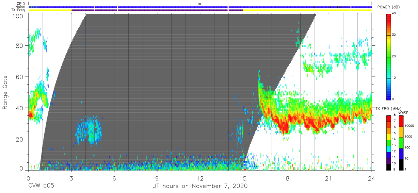Click the POWER (dB) color bar
Screen dimensions: 418x193
click(389, 57)
